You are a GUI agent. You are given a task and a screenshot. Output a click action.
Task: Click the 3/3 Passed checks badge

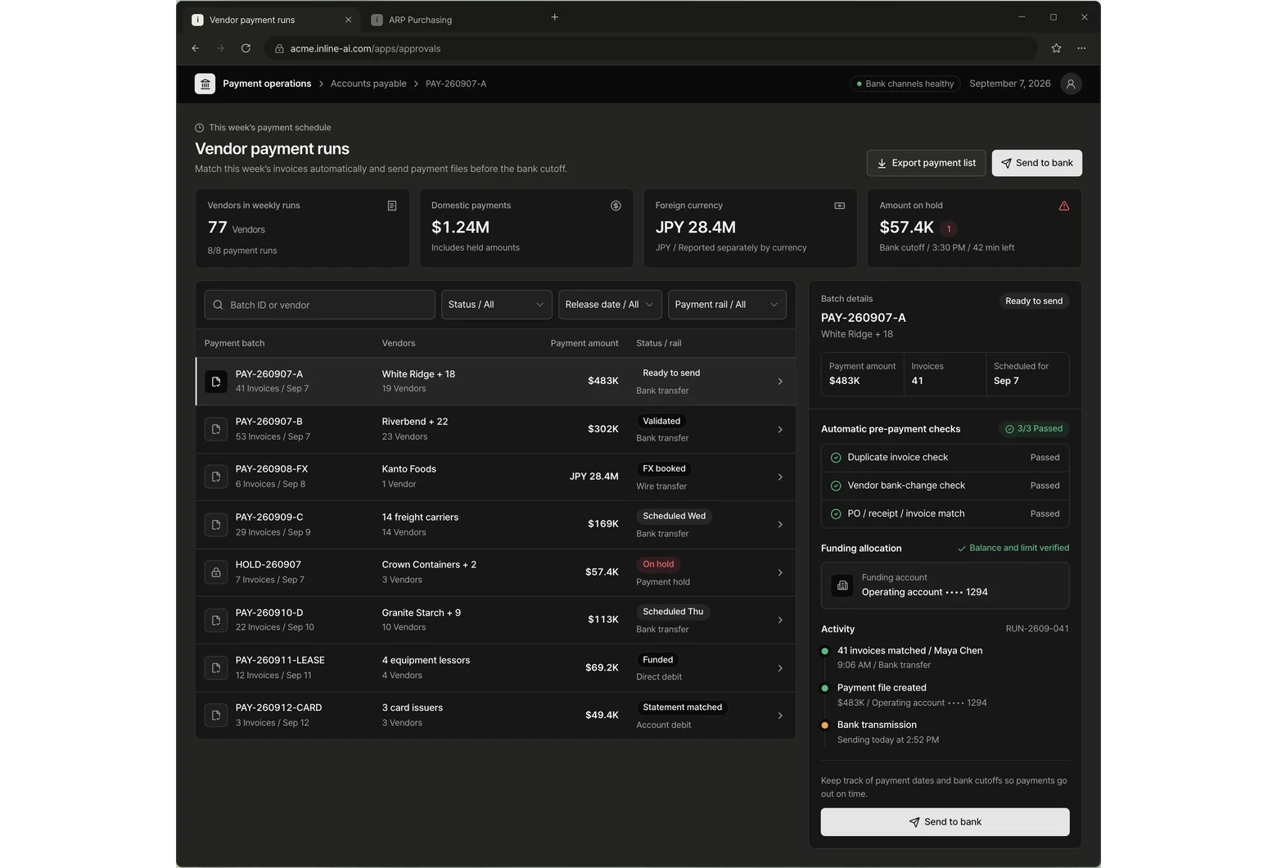tap(1034, 429)
